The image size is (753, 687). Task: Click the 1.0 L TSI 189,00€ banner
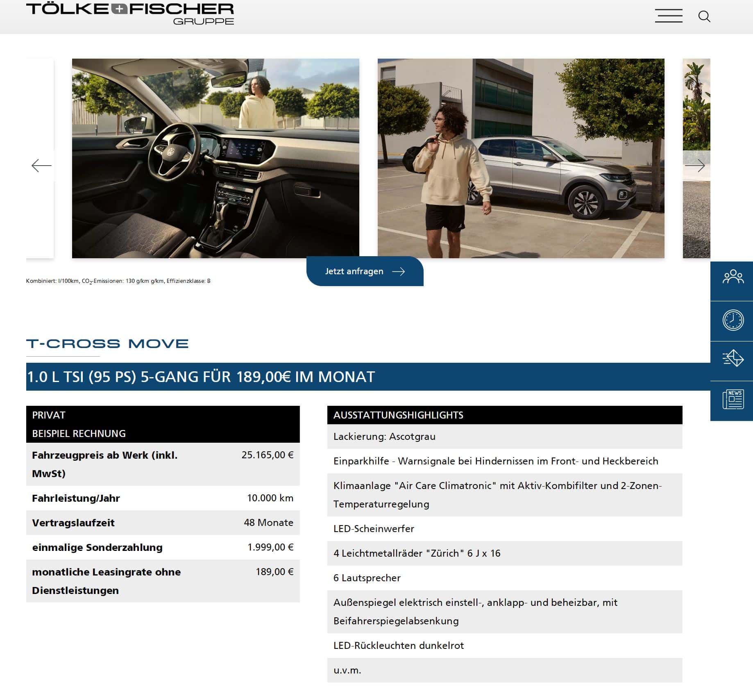click(368, 377)
